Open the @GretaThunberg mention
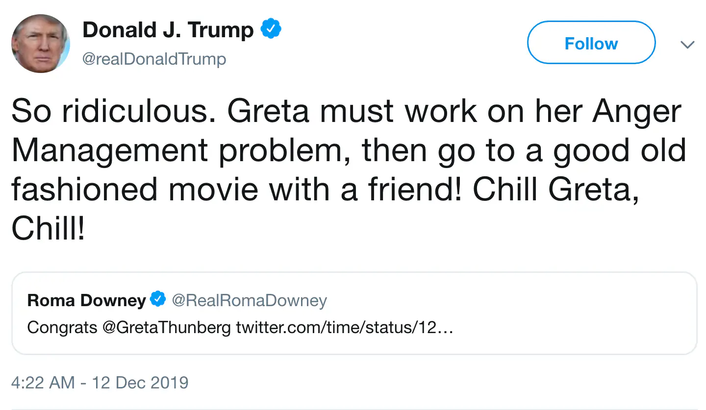Viewport: 706px width, 410px height. coord(167,327)
